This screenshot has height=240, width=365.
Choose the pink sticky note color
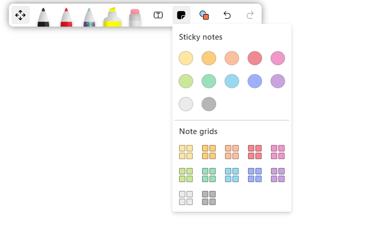(x=278, y=58)
